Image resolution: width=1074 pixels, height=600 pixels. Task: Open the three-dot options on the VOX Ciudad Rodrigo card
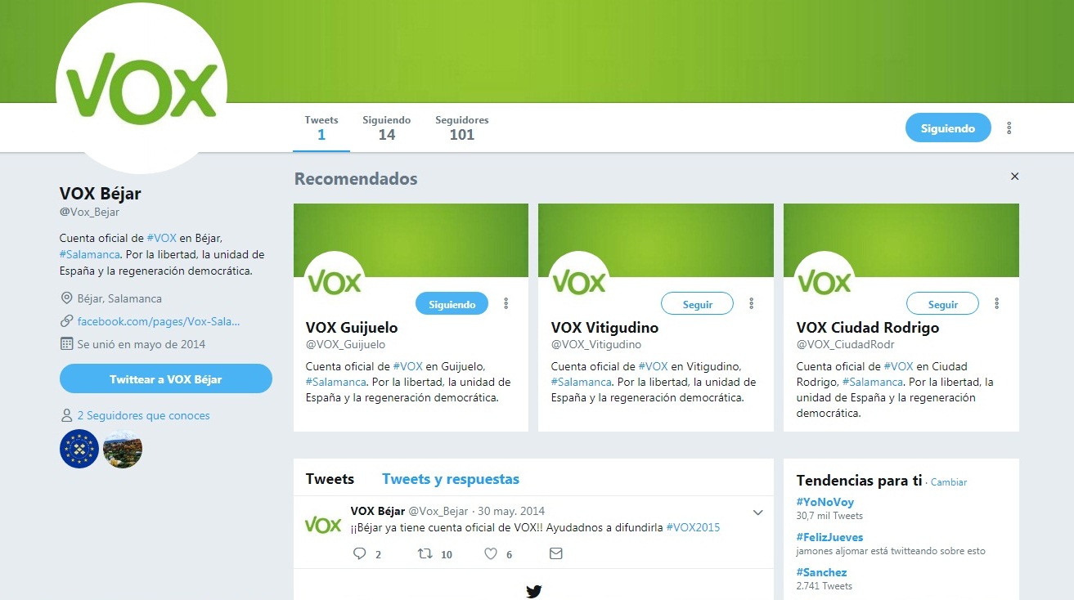coord(997,303)
